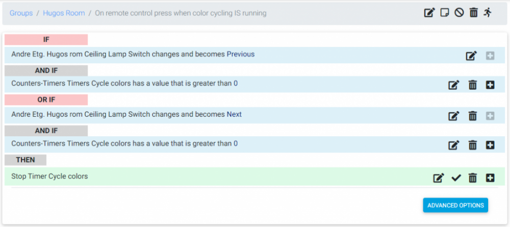Go to Hugos Room breadcrumb link
The width and height of the screenshot is (510, 227).
[64, 13]
